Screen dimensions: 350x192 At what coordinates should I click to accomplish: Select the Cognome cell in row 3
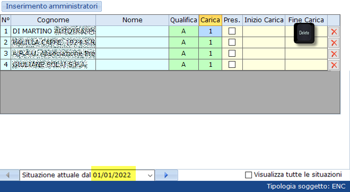[x=54, y=54]
